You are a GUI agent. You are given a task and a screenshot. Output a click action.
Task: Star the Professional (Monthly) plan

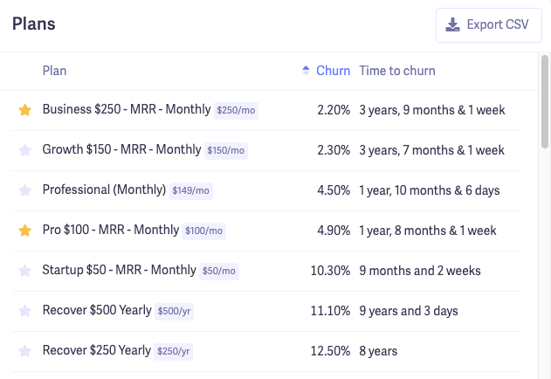(x=24, y=190)
